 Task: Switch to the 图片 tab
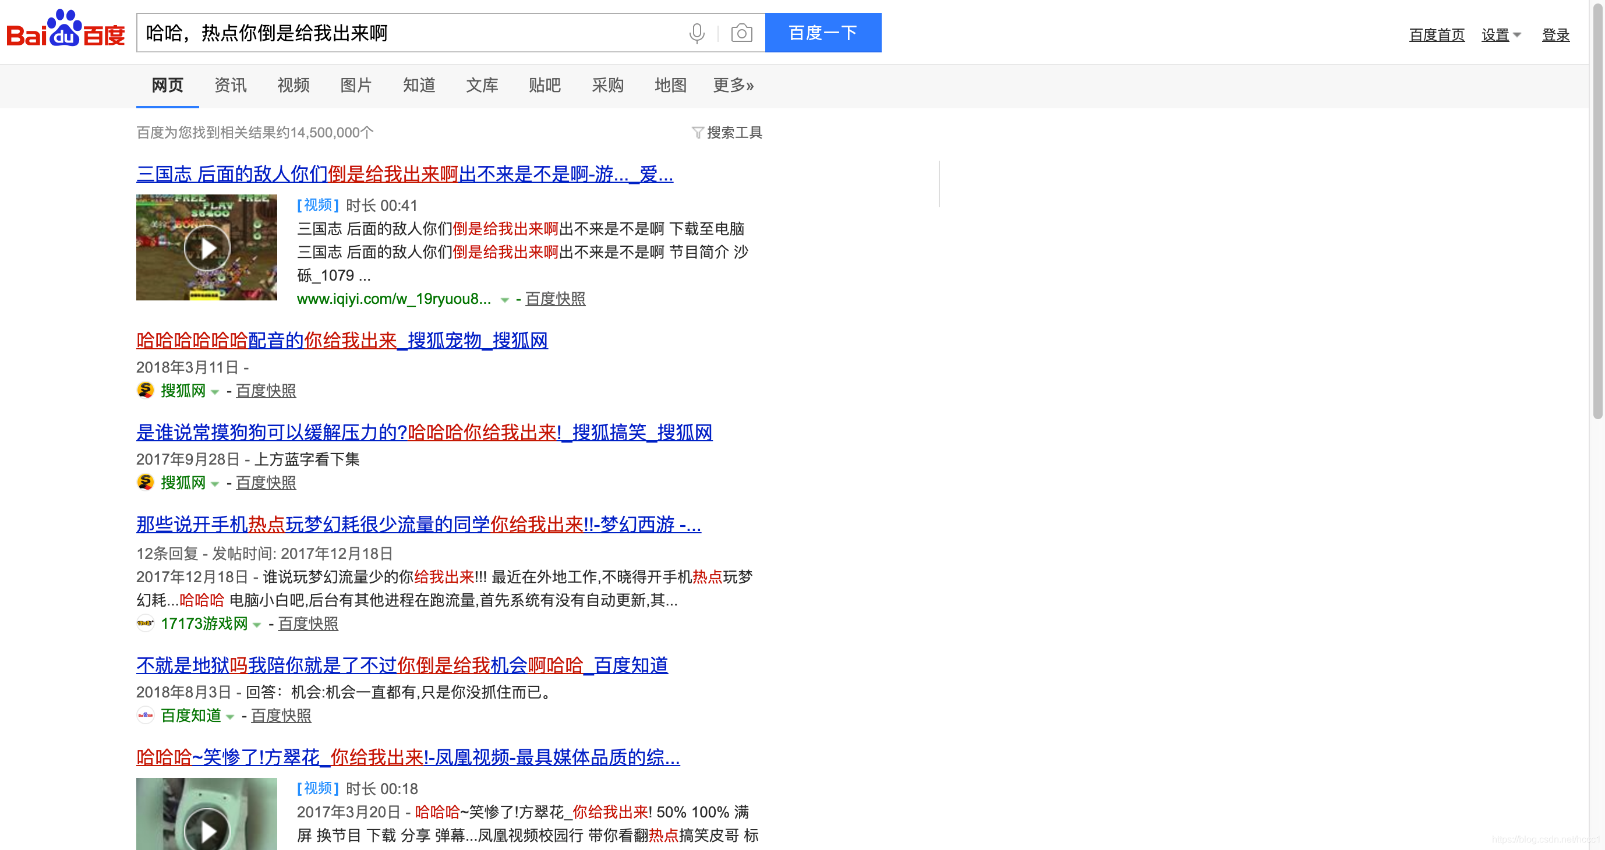356,86
